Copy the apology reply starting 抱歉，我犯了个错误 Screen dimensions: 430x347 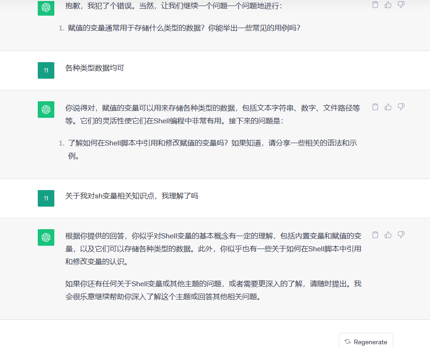[375, 5]
